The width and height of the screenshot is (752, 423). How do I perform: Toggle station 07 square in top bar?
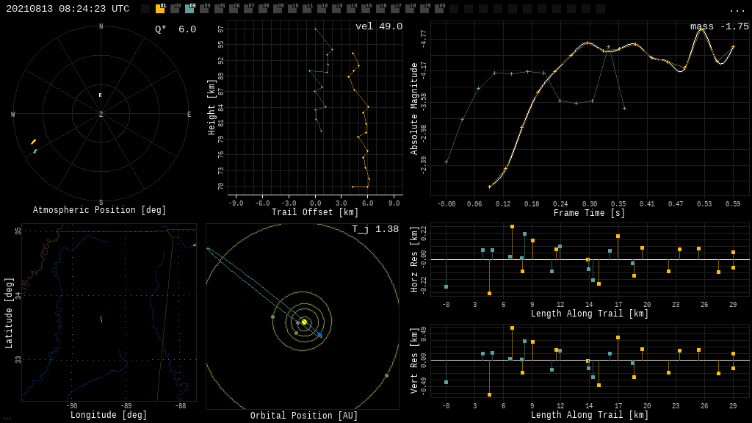click(248, 9)
